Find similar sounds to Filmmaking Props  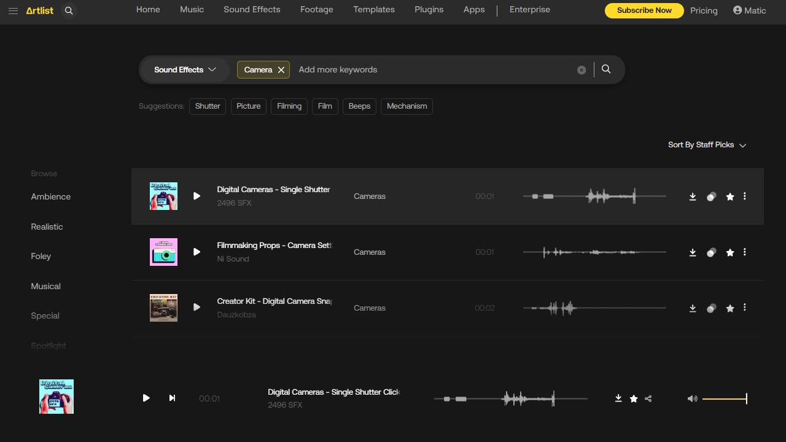711,252
